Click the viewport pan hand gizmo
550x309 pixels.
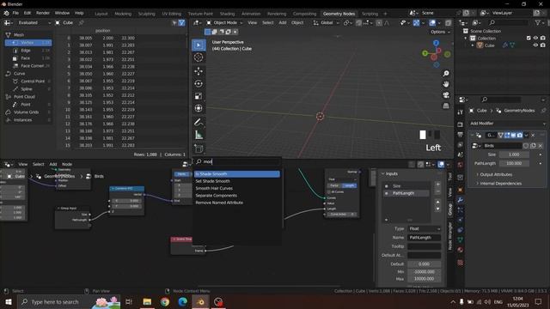(x=446, y=84)
